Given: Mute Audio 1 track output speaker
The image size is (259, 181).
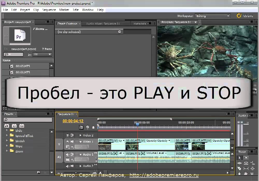Looking at the screenshot, I should pos(68,154).
